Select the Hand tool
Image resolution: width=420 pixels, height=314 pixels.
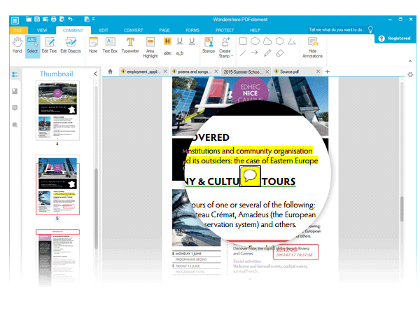[x=17, y=45]
